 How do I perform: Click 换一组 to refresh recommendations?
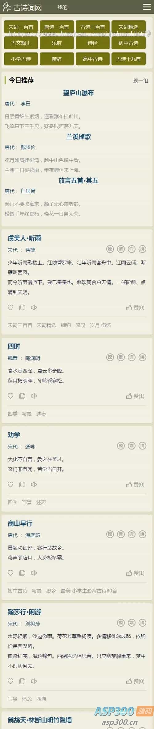coord(141,80)
